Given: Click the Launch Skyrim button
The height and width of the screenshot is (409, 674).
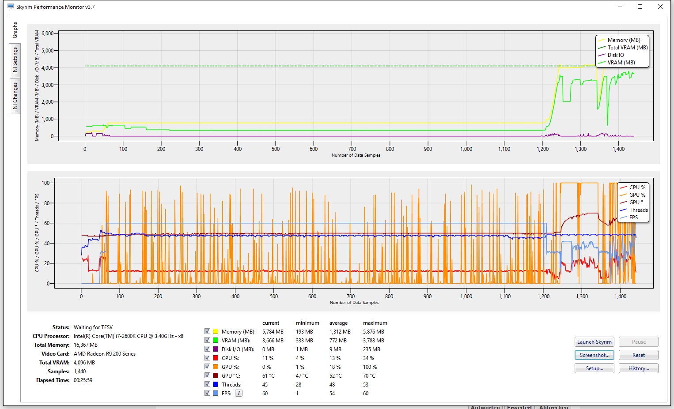Looking at the screenshot, I should pyautogui.click(x=594, y=342).
